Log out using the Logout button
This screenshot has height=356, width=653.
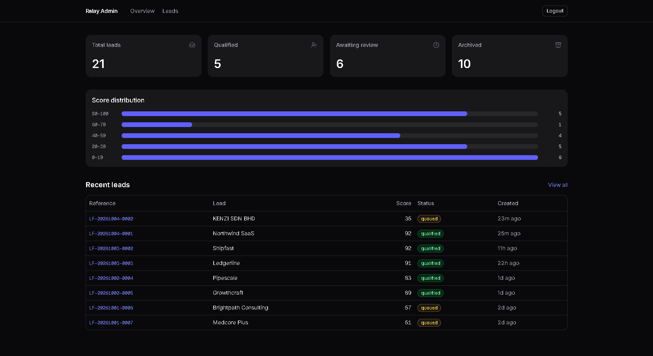[555, 11]
